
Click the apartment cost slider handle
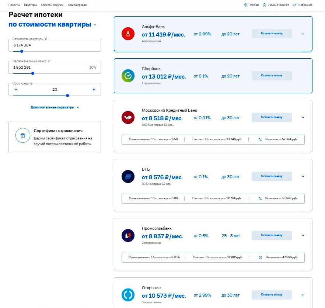click(x=21, y=51)
